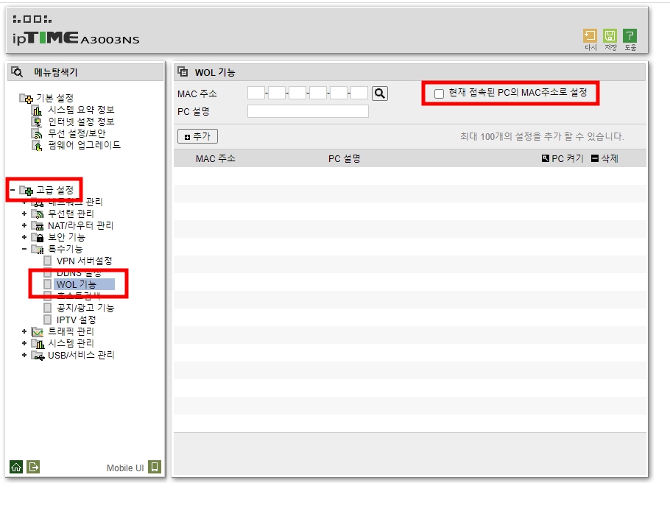Screen dimensions: 670x511
Task: Click the PC 설명 table column header
Action: point(345,158)
